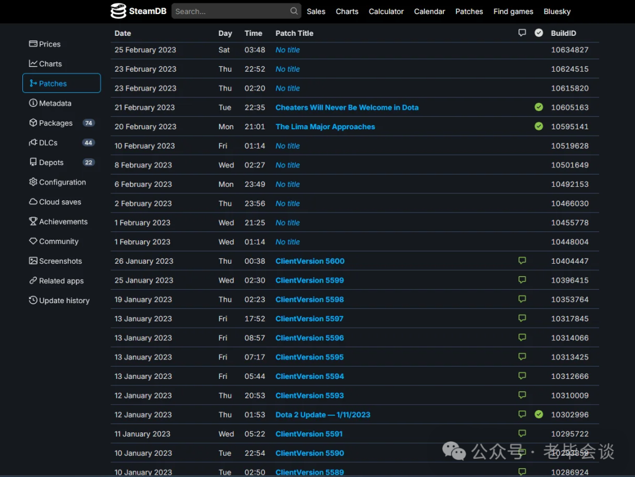Click comment icon for ClientVersion 5600
The height and width of the screenshot is (477, 635).
tap(522, 261)
